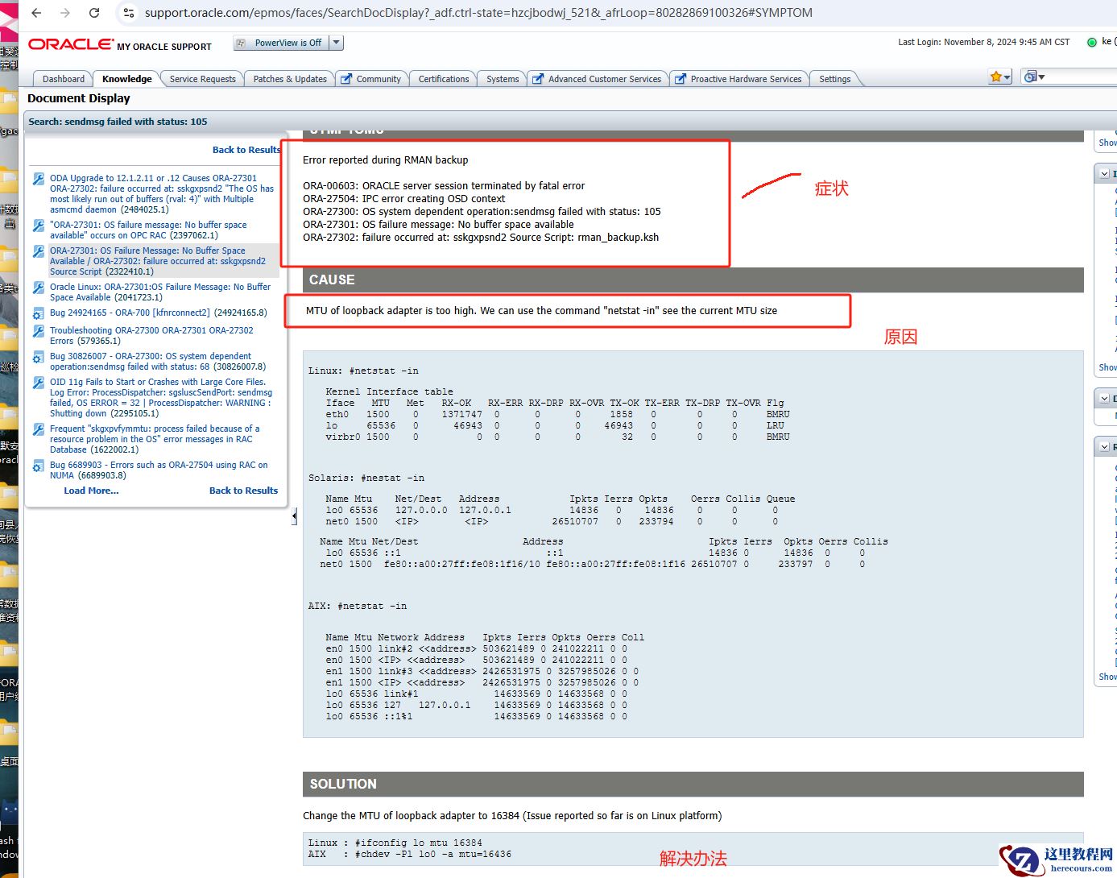1117x878 pixels.
Task: Open Troubleshooting ORA-27300 document (579365.1)
Action: [151, 336]
